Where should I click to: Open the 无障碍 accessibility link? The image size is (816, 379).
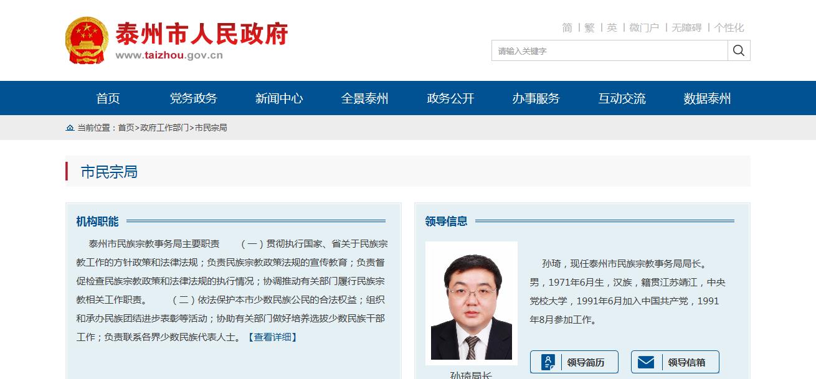[686, 27]
